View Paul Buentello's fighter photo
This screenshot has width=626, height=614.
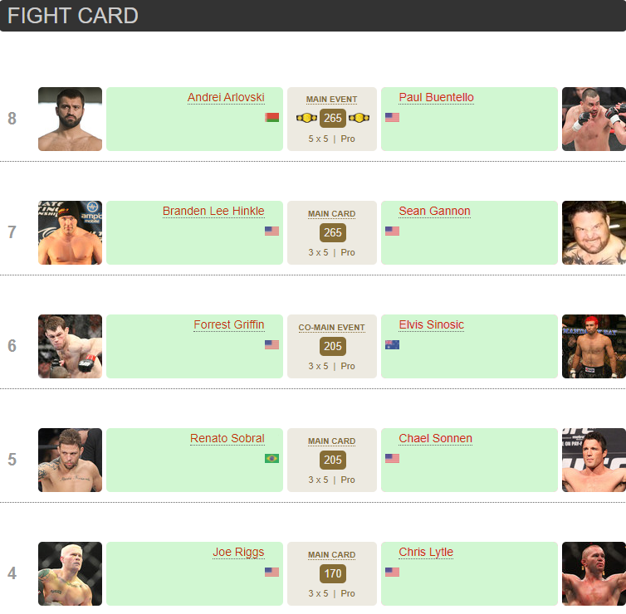(594, 119)
